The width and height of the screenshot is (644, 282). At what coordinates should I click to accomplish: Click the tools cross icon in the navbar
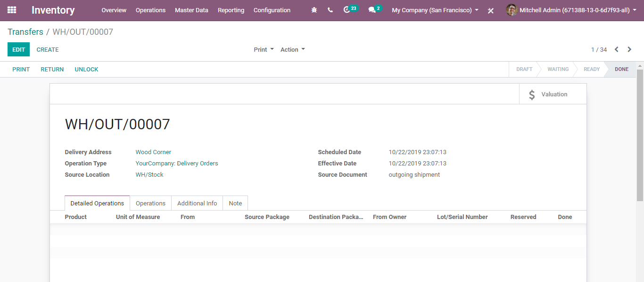pyautogui.click(x=491, y=10)
